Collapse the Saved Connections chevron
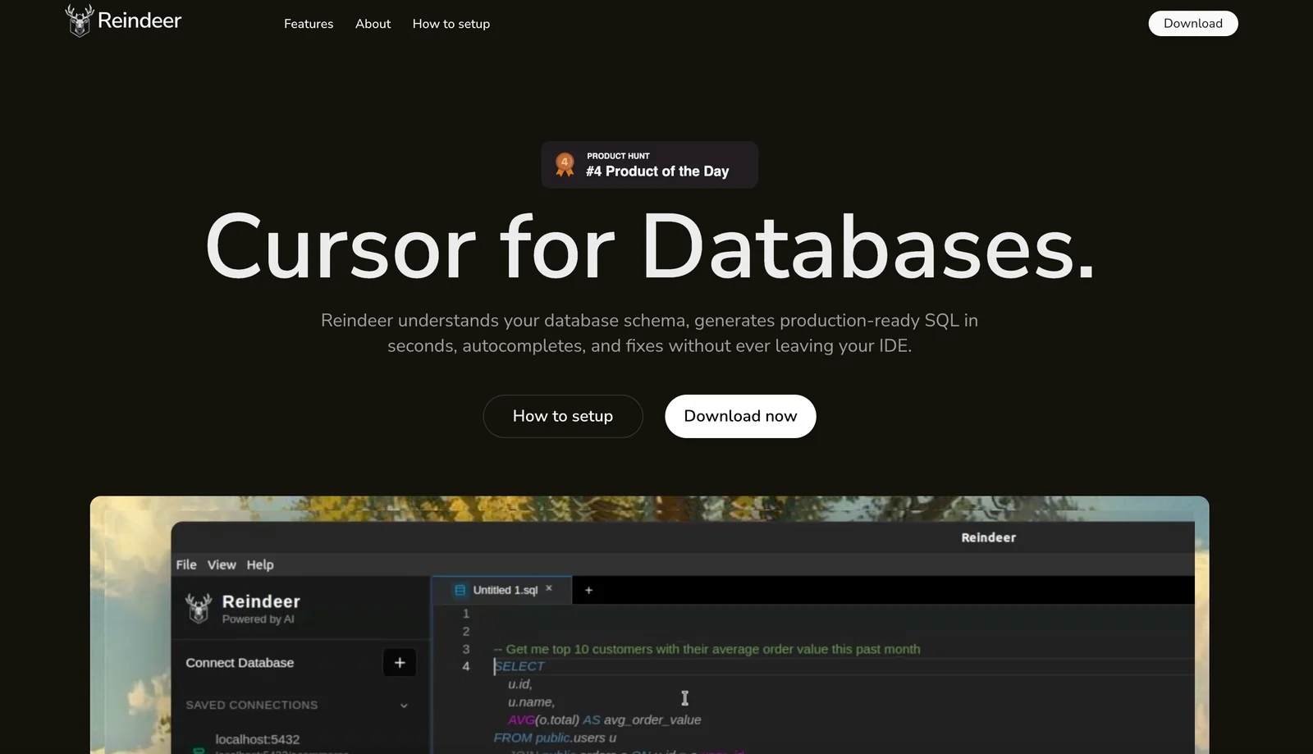Viewport: 1313px width, 754px height. point(404,706)
